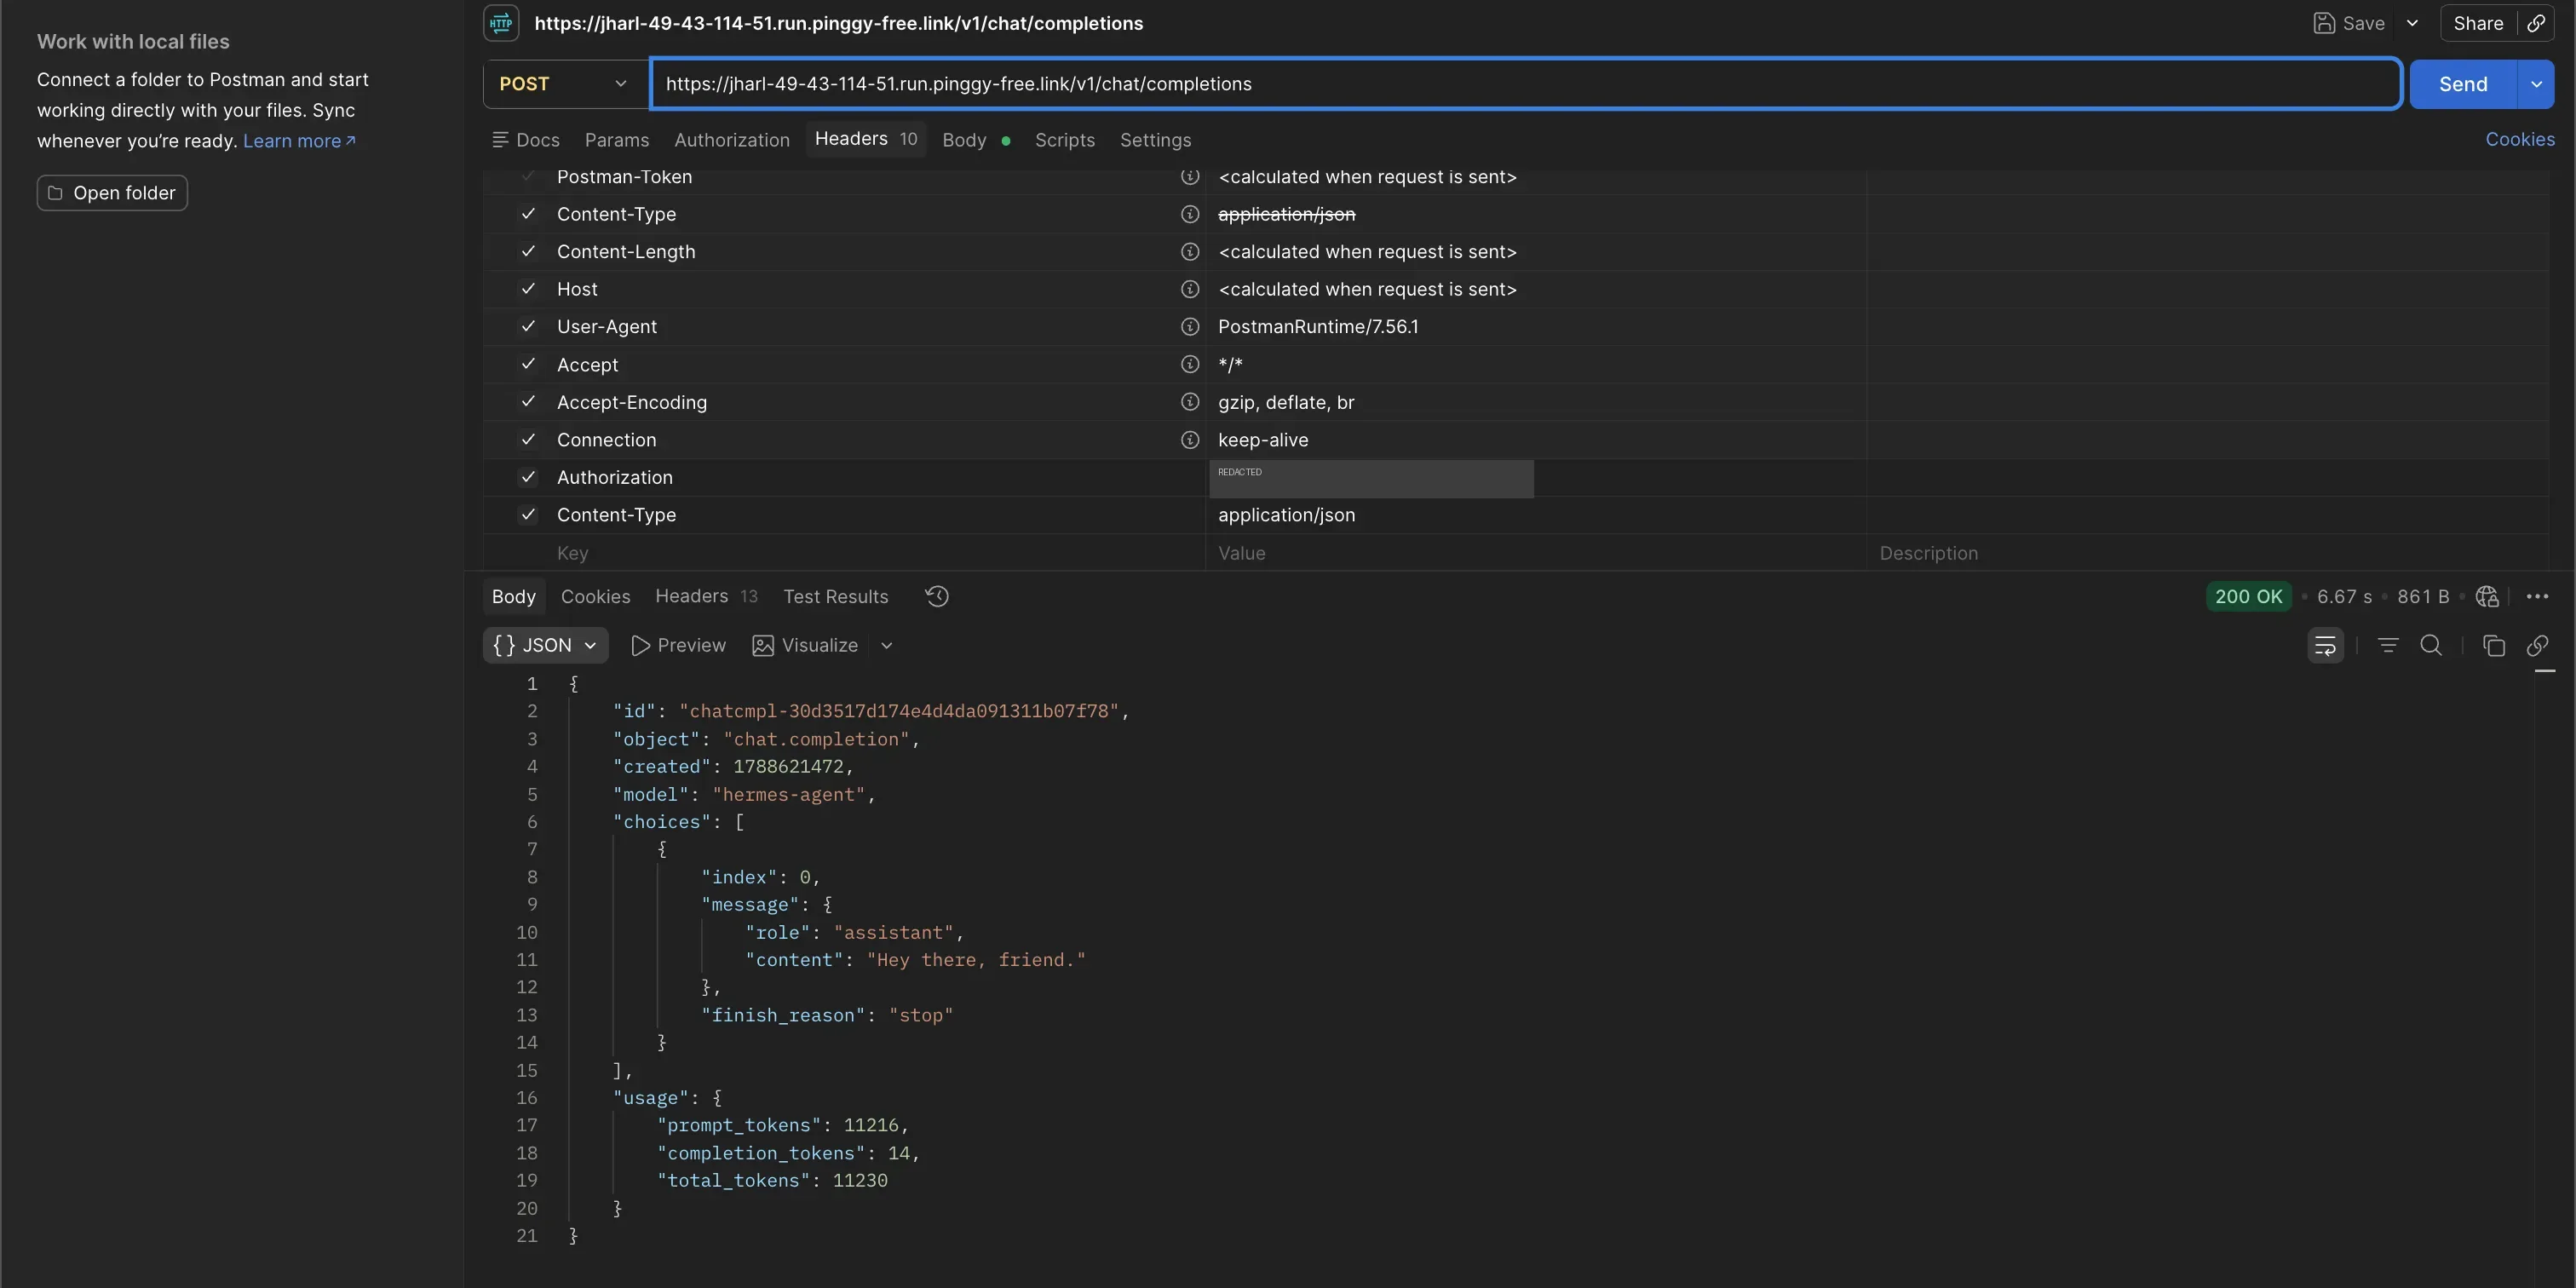Click the network globe lock icon

click(x=2487, y=597)
